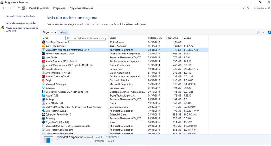Screen dimensions: 271x146
Task: Click the Java 8 Update 11 icon
Action: pos(43,72)
